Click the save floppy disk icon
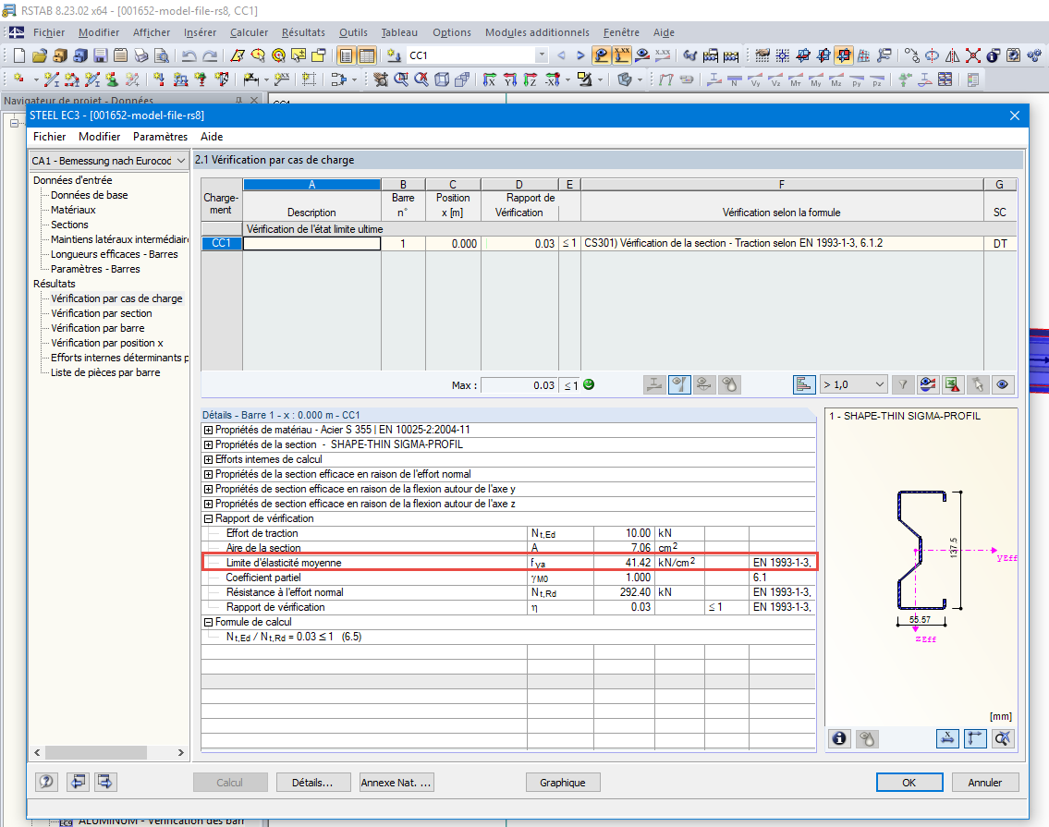 coord(101,55)
